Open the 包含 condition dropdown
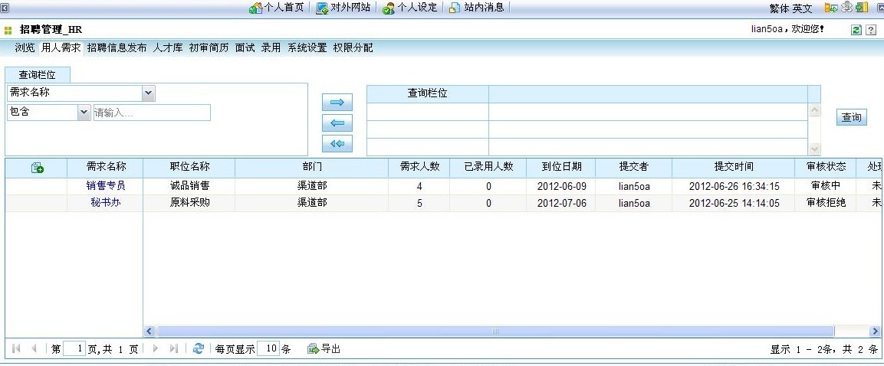This screenshot has height=366, width=884. [84, 113]
